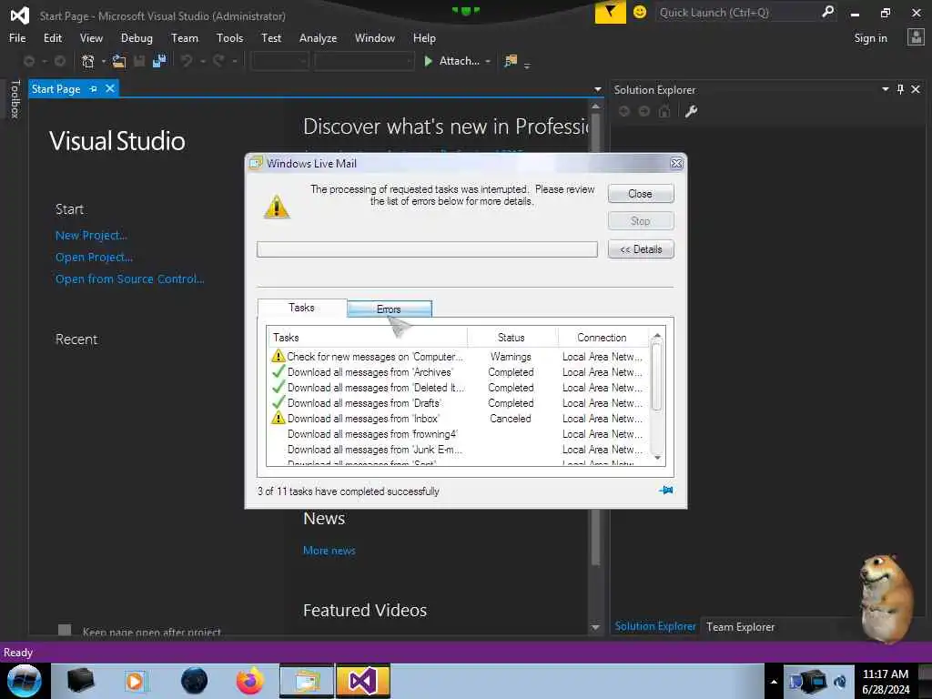Viewport: 932px width, 699px height.
Task: Click Close button in Windows Live Mail dialog
Action: [640, 194]
